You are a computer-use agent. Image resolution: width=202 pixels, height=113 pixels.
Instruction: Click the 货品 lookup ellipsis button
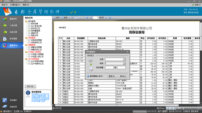tap(124, 63)
